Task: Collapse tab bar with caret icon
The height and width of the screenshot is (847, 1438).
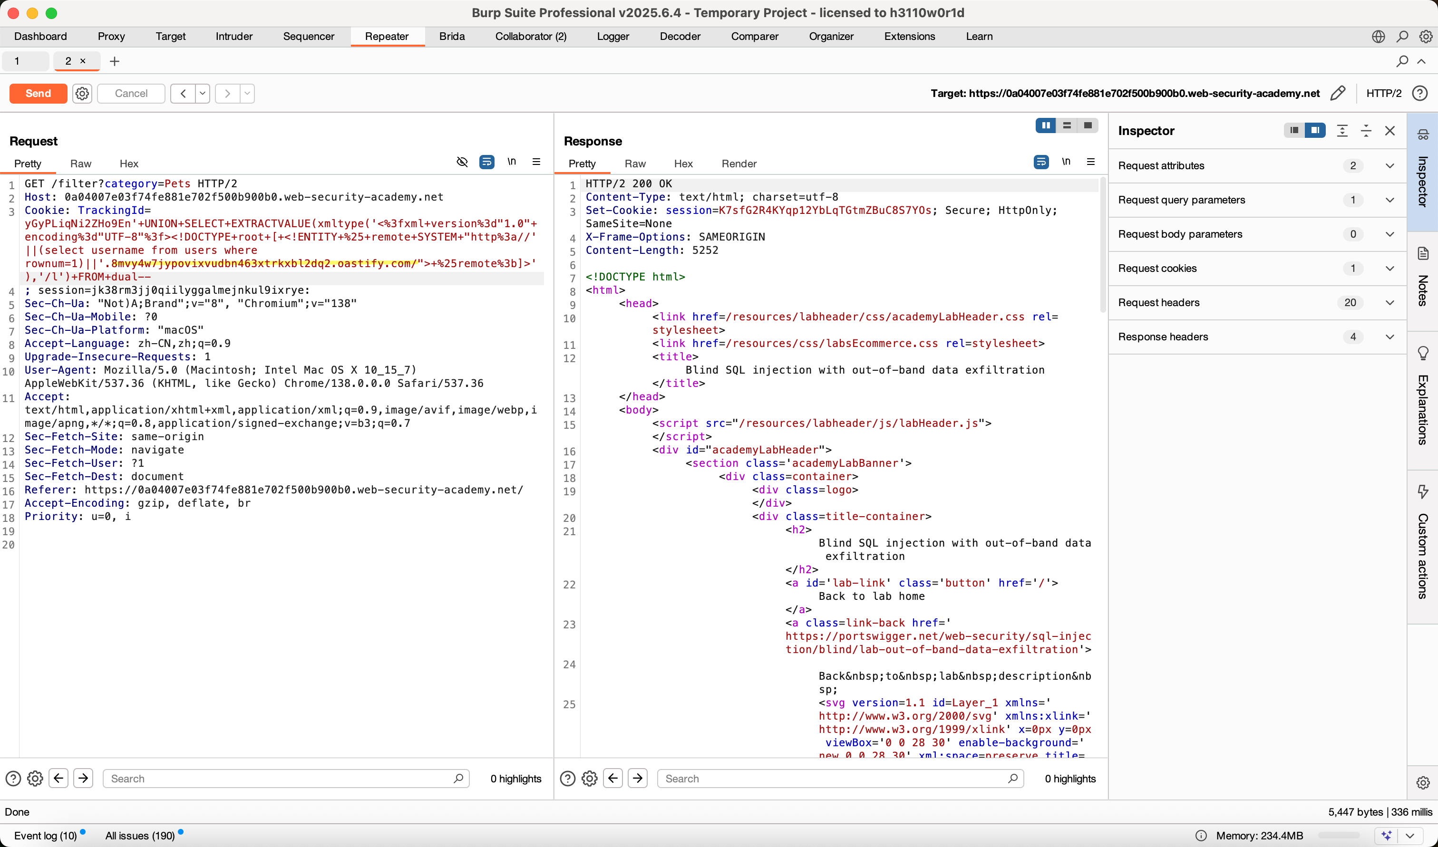Action: point(1421,61)
